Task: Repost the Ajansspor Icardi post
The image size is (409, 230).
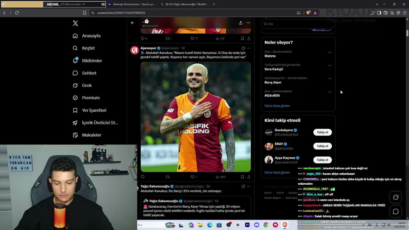Action: [x=167, y=177]
